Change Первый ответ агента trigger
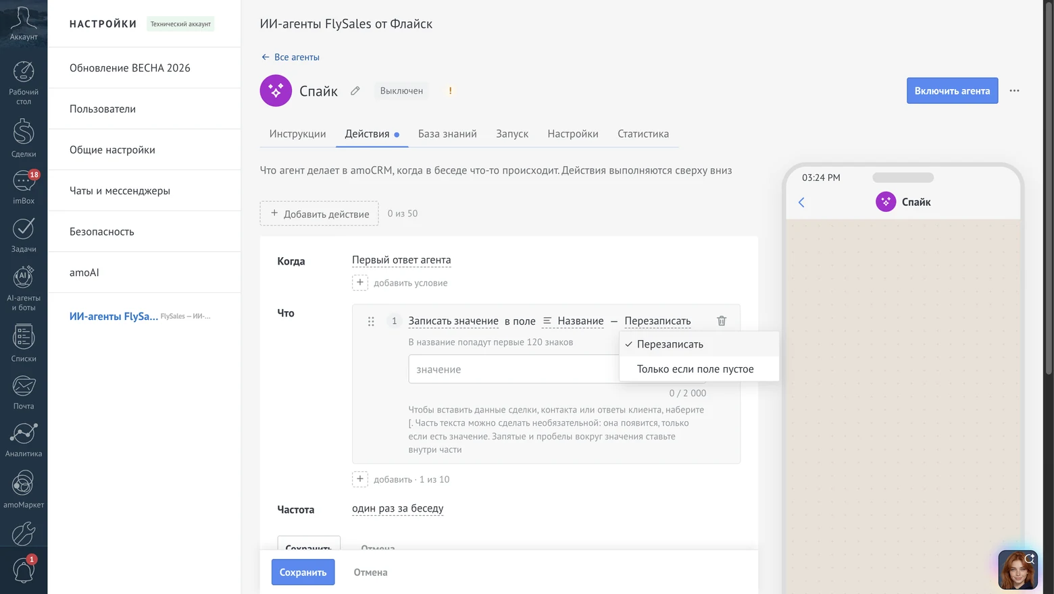Screen dimensions: 1054x594 tap(401, 260)
